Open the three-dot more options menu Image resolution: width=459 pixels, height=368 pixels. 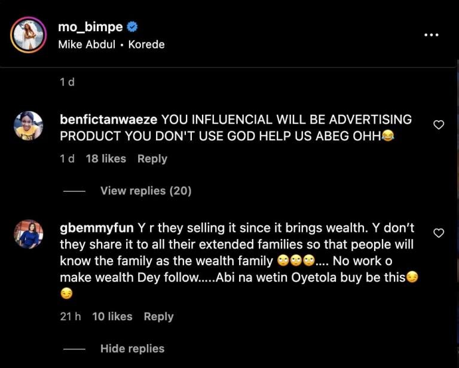(431, 35)
